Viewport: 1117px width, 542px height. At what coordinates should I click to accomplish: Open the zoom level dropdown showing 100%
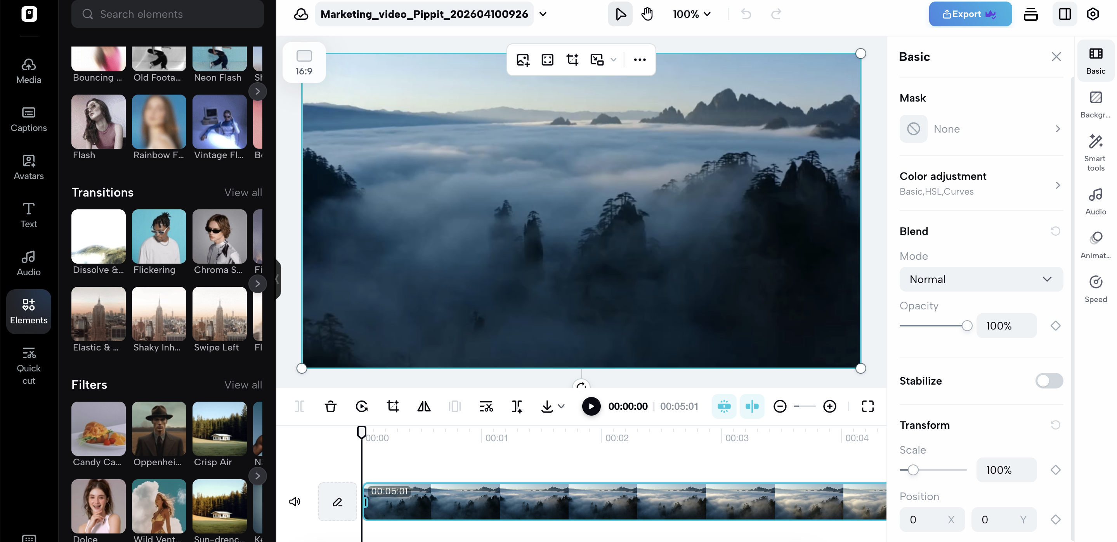pyautogui.click(x=691, y=14)
